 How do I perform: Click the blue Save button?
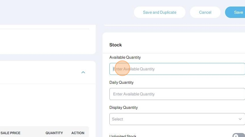click(x=236, y=12)
